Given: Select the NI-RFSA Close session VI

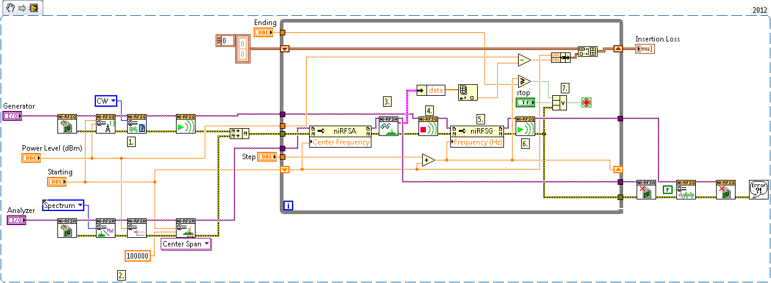Looking at the screenshot, I should (646, 190).
